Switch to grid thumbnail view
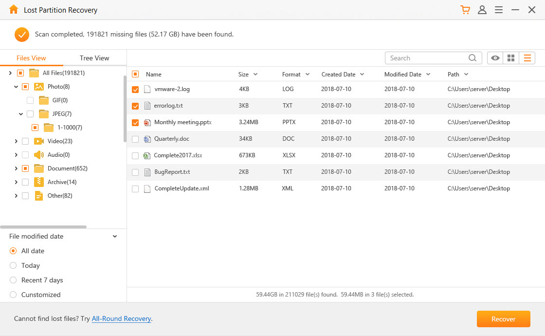 pos(511,58)
